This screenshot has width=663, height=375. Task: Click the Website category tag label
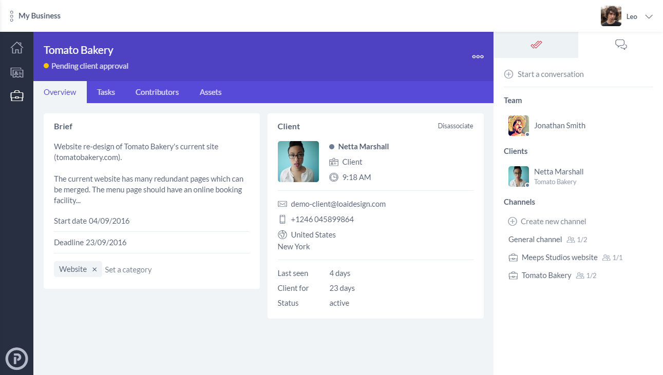pyautogui.click(x=73, y=269)
